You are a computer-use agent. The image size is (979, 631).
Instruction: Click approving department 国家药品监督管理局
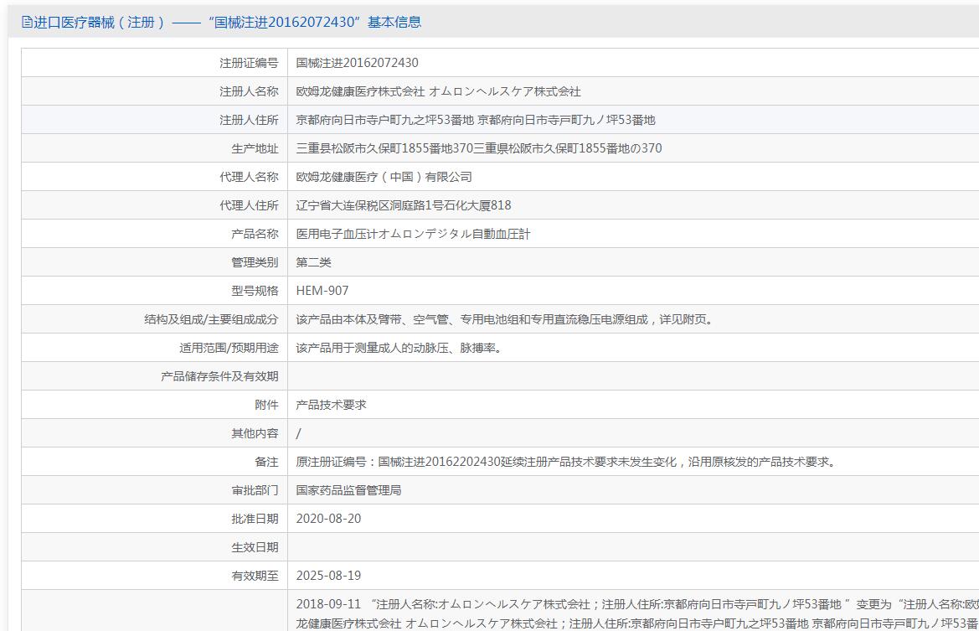tap(348, 490)
